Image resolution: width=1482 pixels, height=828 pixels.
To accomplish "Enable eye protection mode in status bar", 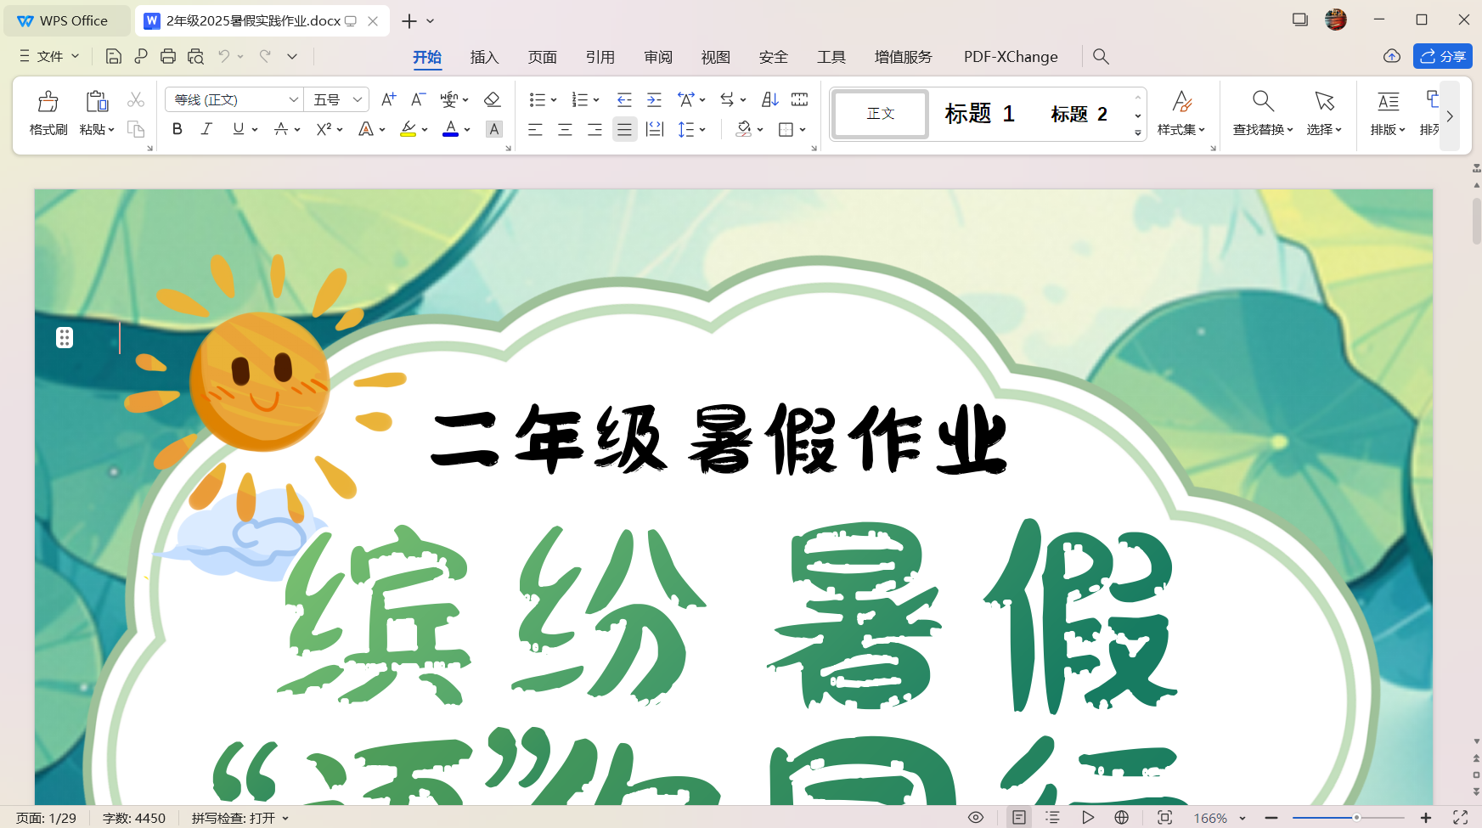I will [976, 817].
